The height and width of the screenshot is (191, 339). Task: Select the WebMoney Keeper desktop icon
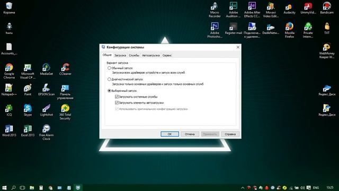[327, 51]
